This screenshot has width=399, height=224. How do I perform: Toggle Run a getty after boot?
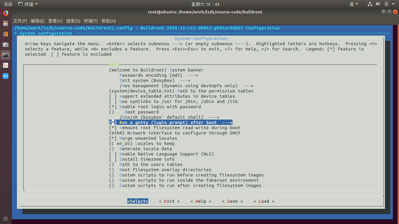coord(171,123)
